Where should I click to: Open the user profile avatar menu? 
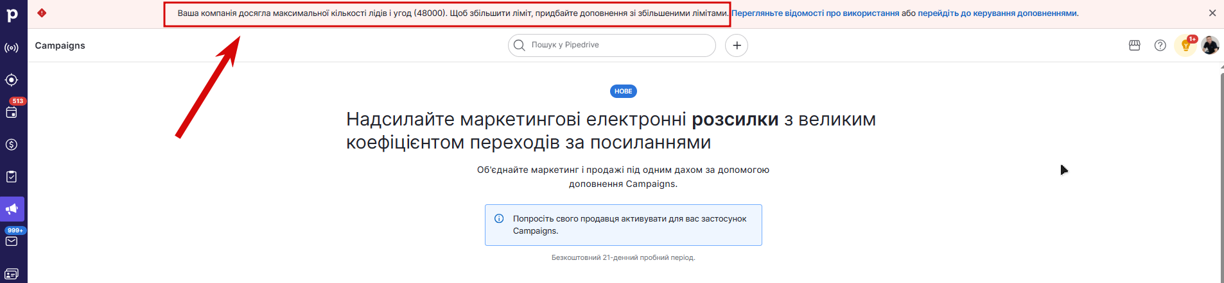[1211, 45]
